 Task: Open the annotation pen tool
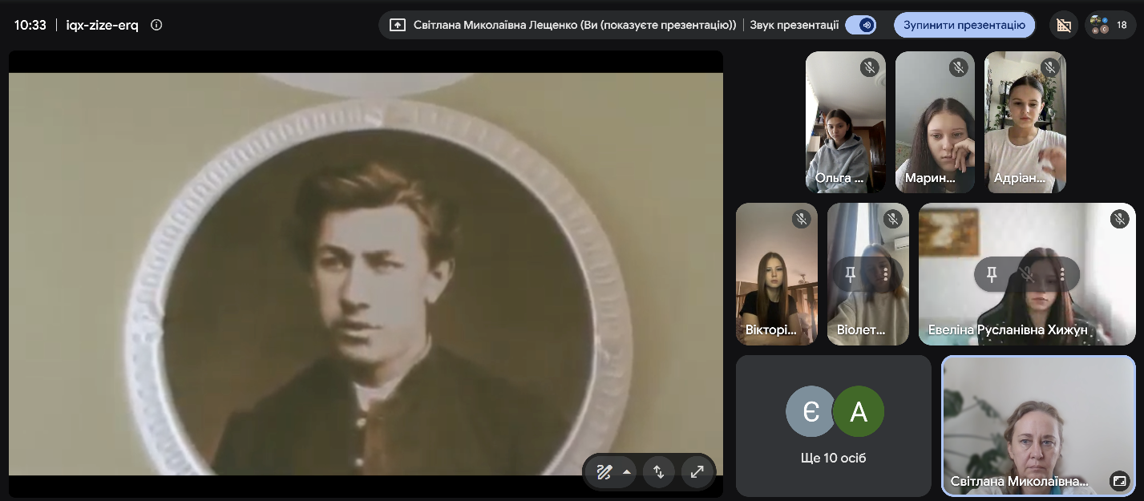604,472
